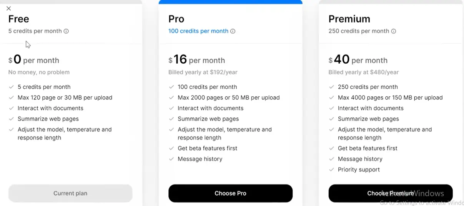The width and height of the screenshot is (464, 206).
Task: Click checkmark beside Max 4000 pages upload
Action: click(331, 97)
